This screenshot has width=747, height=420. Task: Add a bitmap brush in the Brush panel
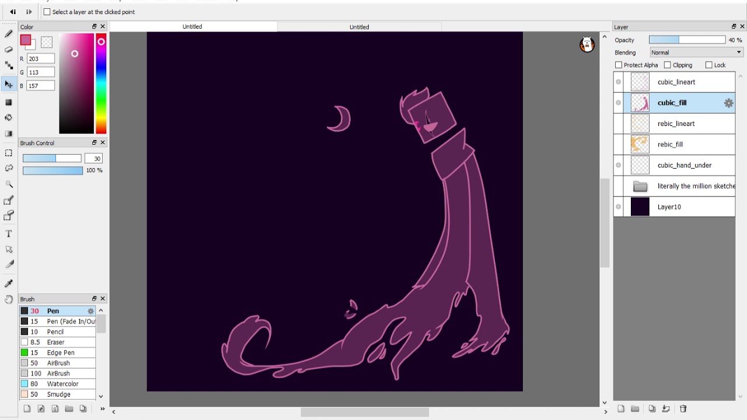point(41,409)
